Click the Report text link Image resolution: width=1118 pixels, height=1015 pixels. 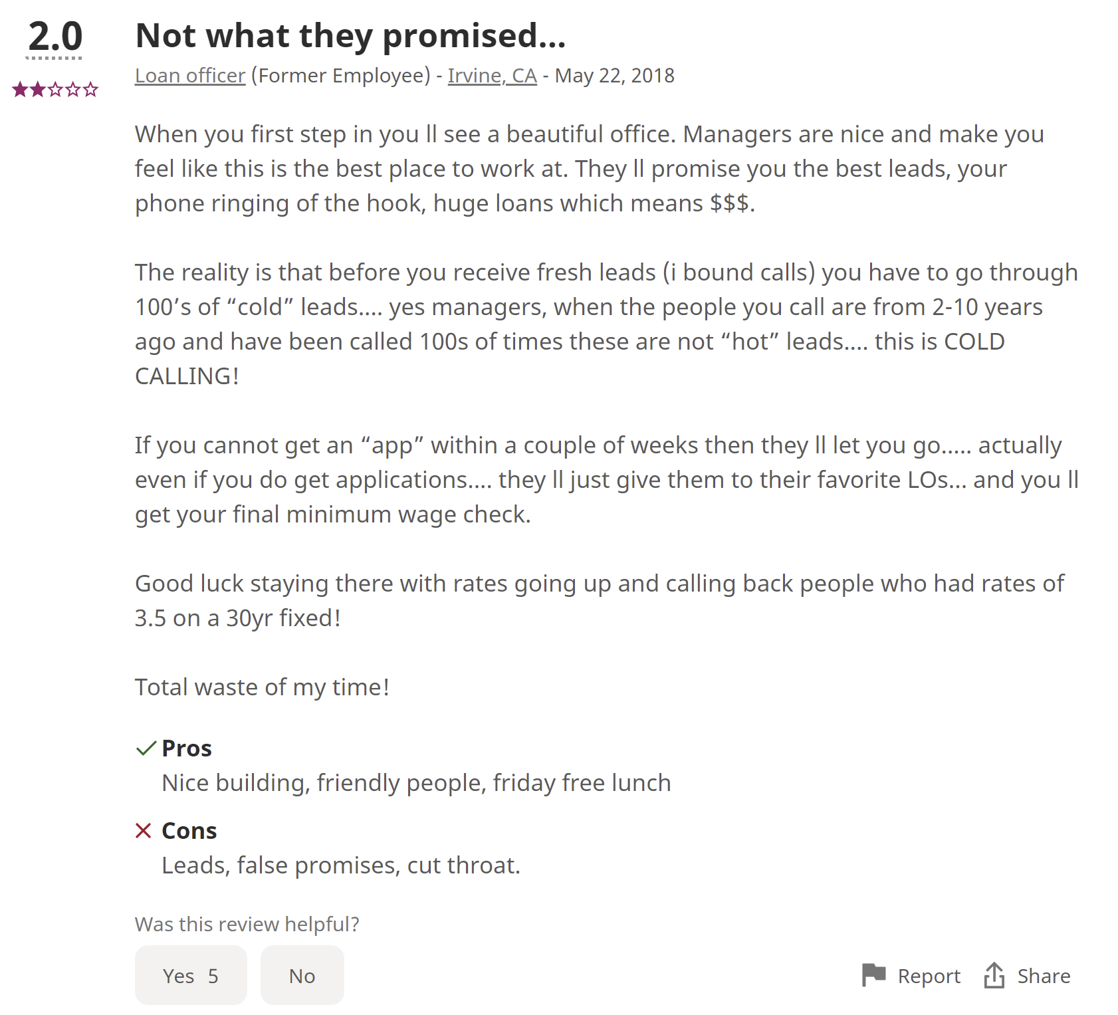pyautogui.click(x=929, y=976)
